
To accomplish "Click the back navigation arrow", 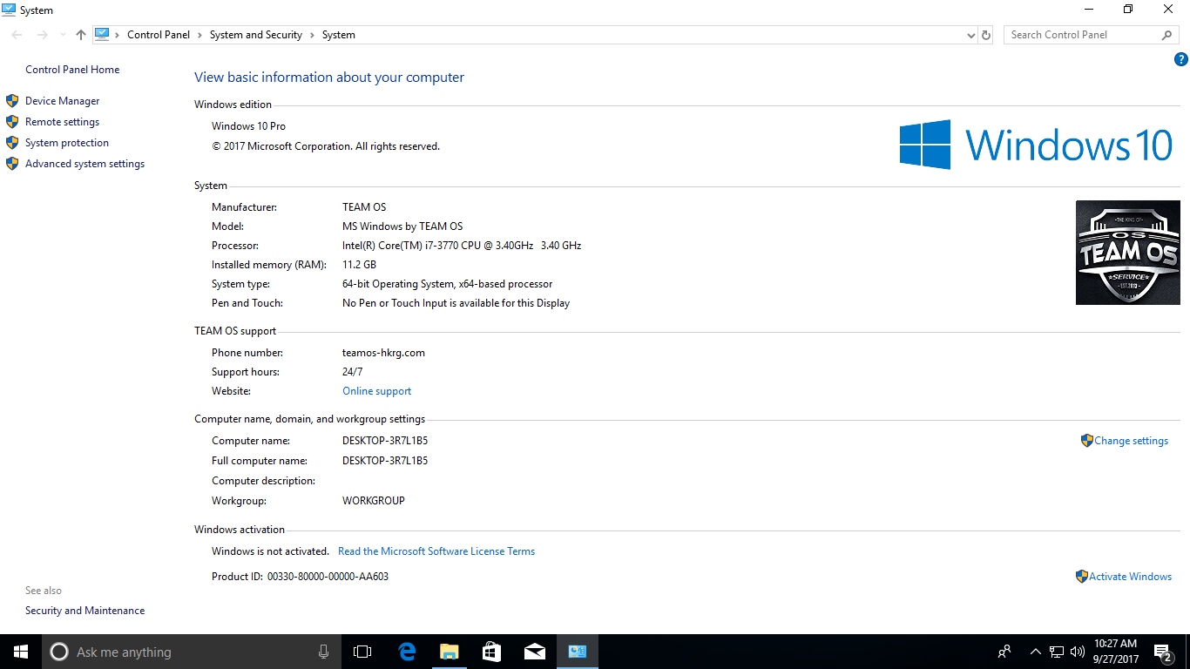I will point(17,35).
